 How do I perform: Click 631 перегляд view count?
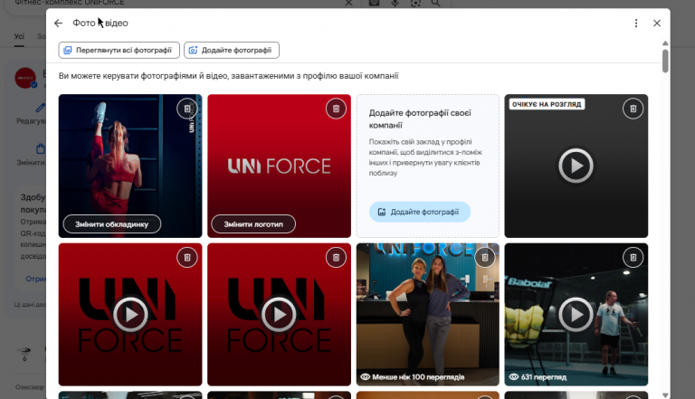coord(538,376)
